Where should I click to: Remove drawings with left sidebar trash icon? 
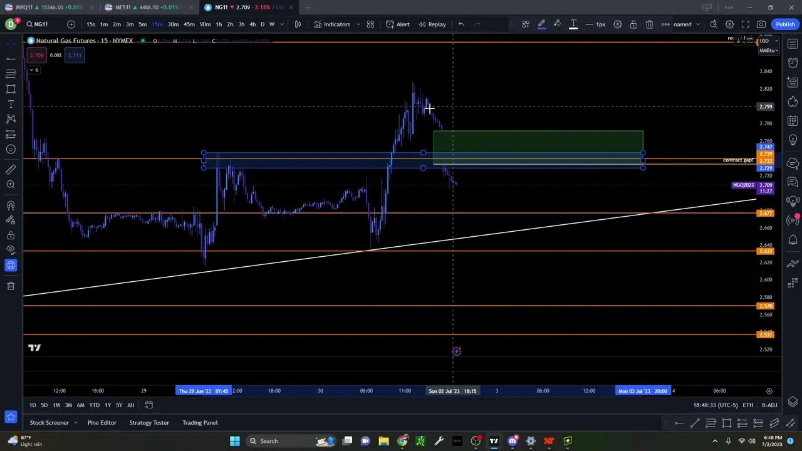pyautogui.click(x=11, y=286)
